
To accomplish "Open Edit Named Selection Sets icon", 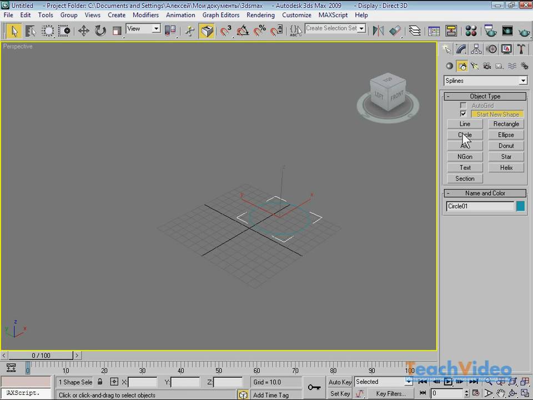I will [x=296, y=31].
